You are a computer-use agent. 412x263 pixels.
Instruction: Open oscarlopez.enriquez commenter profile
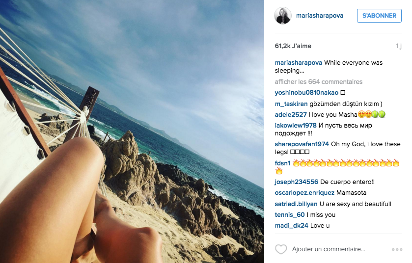pos(304,193)
